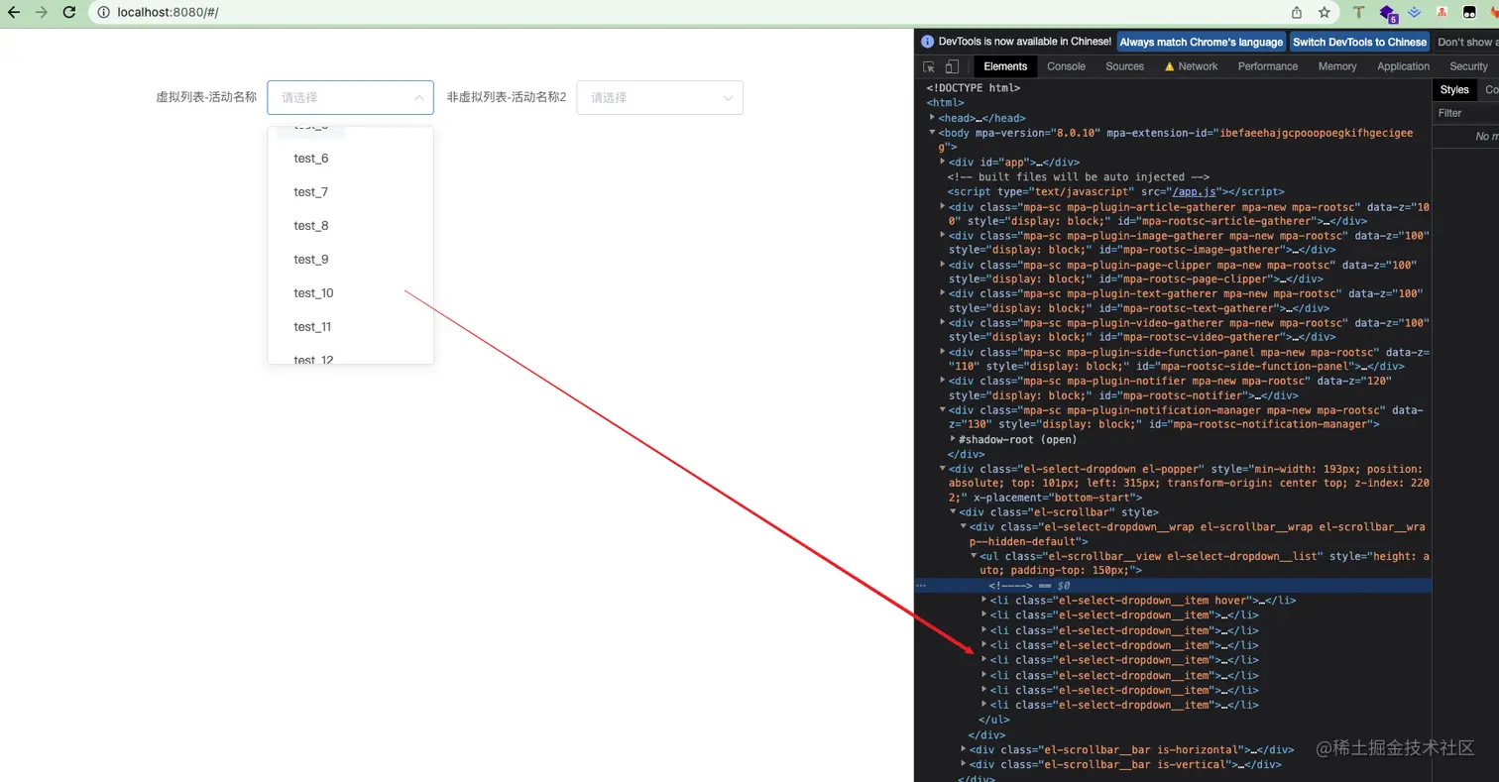Click the blue info icon in DevTools banner
Viewport: 1499px width, 782px height.
pos(928,42)
